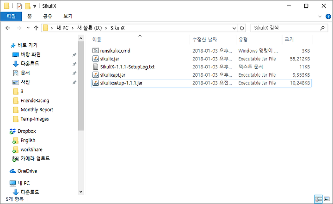Click the pin icon beside 문서

74,73
